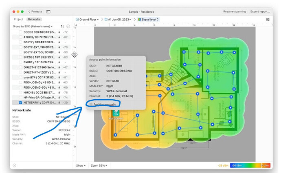Image resolution: width=281 pixels, height=176 pixels.
Task: Open Ground Floor dropdown
Action: coord(87,20)
